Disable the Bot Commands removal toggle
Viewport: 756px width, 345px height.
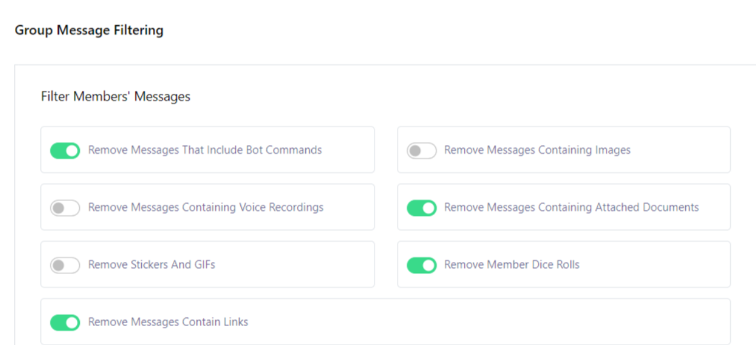click(65, 150)
